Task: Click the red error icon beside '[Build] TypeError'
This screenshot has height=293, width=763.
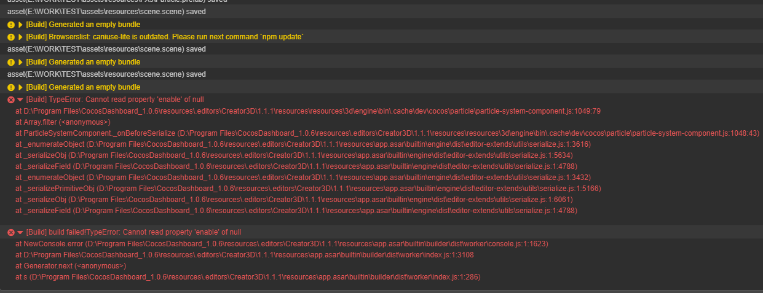Action: [x=11, y=100]
